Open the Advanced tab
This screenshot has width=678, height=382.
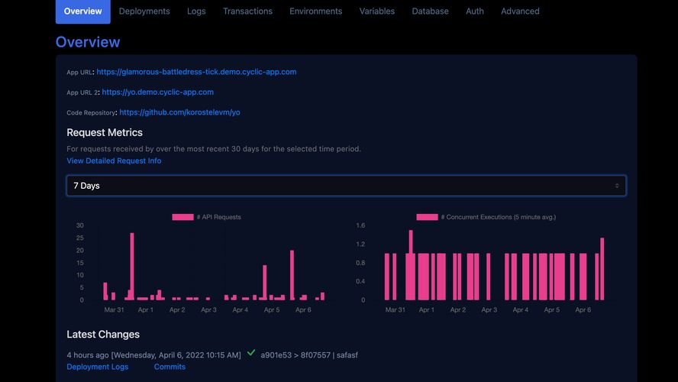pos(520,11)
